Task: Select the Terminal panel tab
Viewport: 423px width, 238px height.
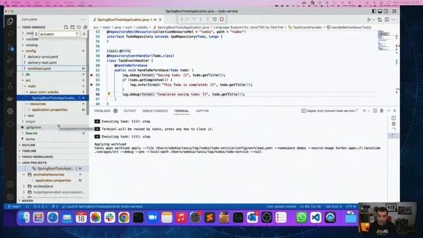Action: point(182,111)
